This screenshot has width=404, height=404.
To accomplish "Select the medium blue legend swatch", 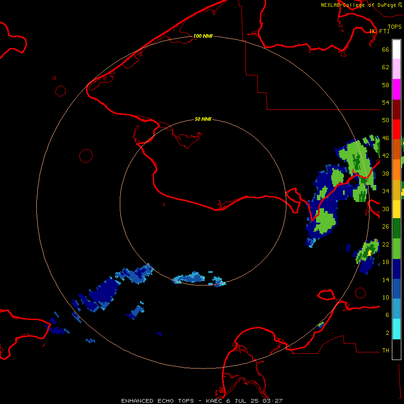I will tap(396, 289).
